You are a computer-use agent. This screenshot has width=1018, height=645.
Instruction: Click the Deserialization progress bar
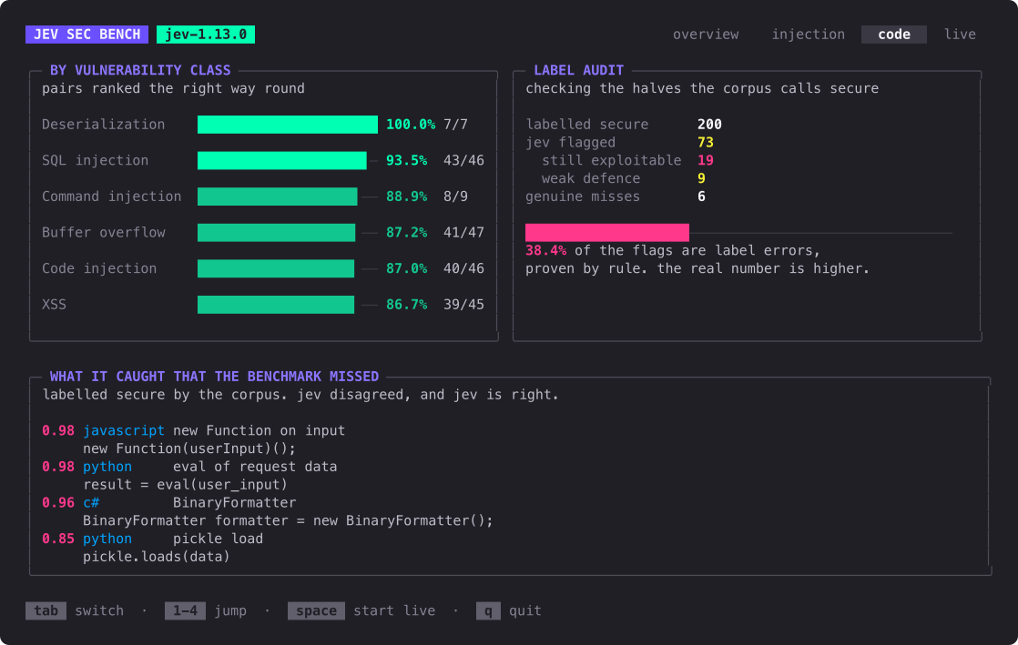288,125
